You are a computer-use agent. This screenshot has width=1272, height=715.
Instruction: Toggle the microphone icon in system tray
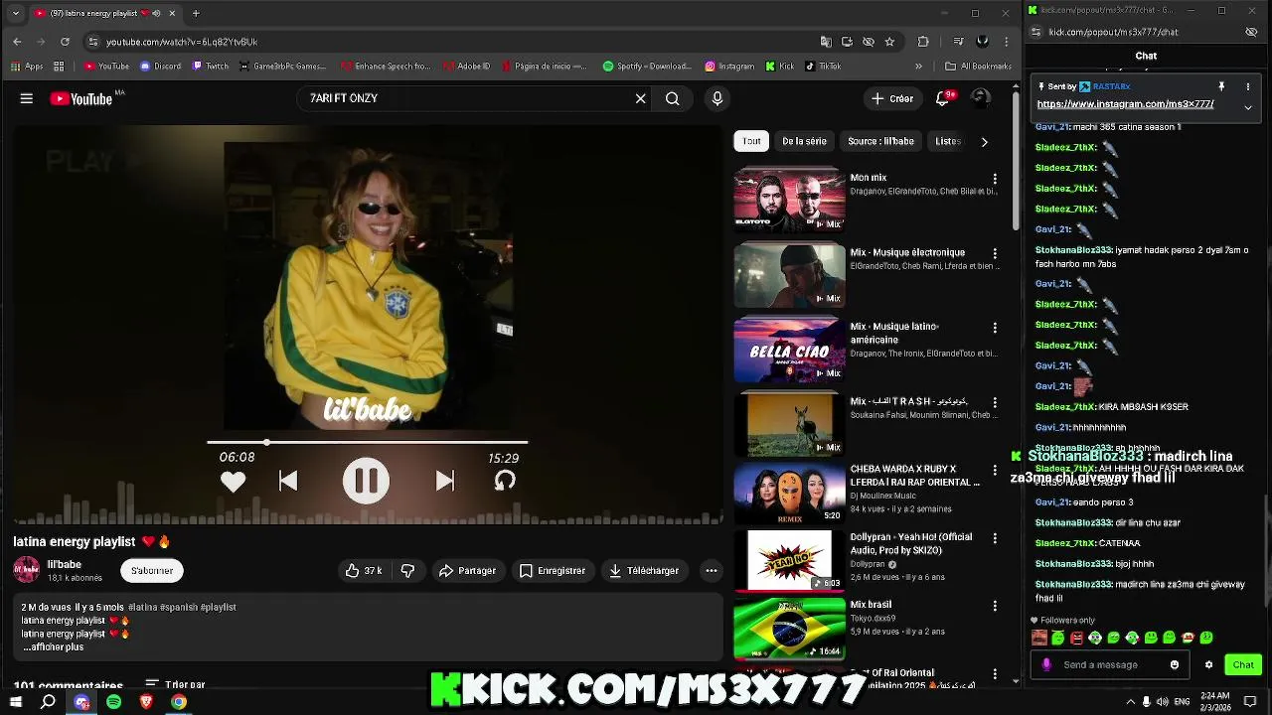1147,701
